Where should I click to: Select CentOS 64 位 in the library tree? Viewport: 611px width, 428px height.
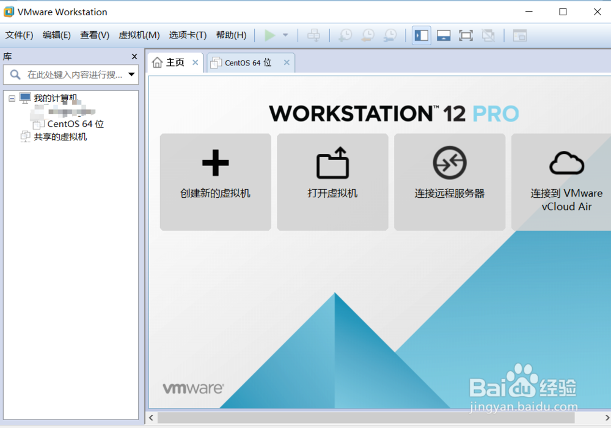coord(76,124)
